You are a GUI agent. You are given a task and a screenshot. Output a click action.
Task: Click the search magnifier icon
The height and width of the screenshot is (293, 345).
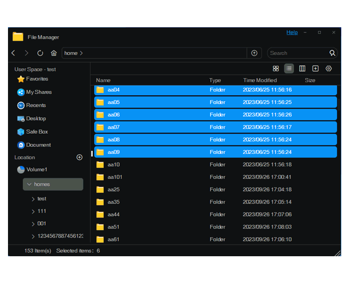[x=332, y=53]
